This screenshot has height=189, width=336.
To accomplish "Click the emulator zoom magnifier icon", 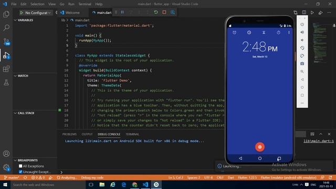I will (302, 71).
